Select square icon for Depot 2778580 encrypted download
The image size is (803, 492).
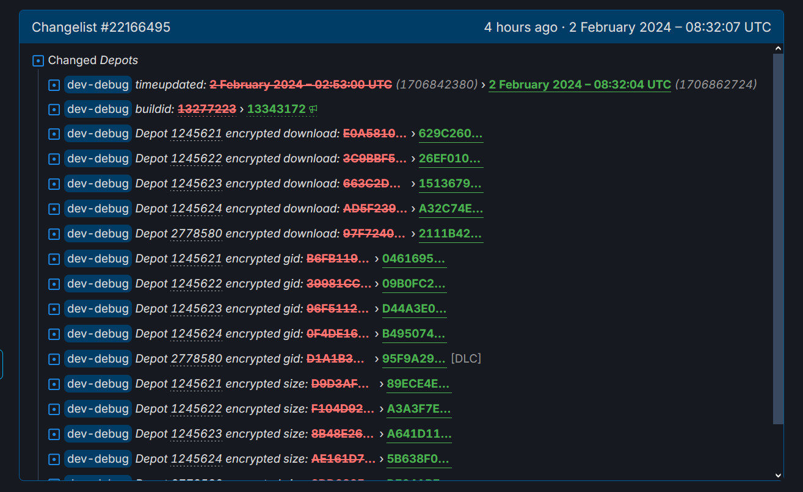pos(54,234)
